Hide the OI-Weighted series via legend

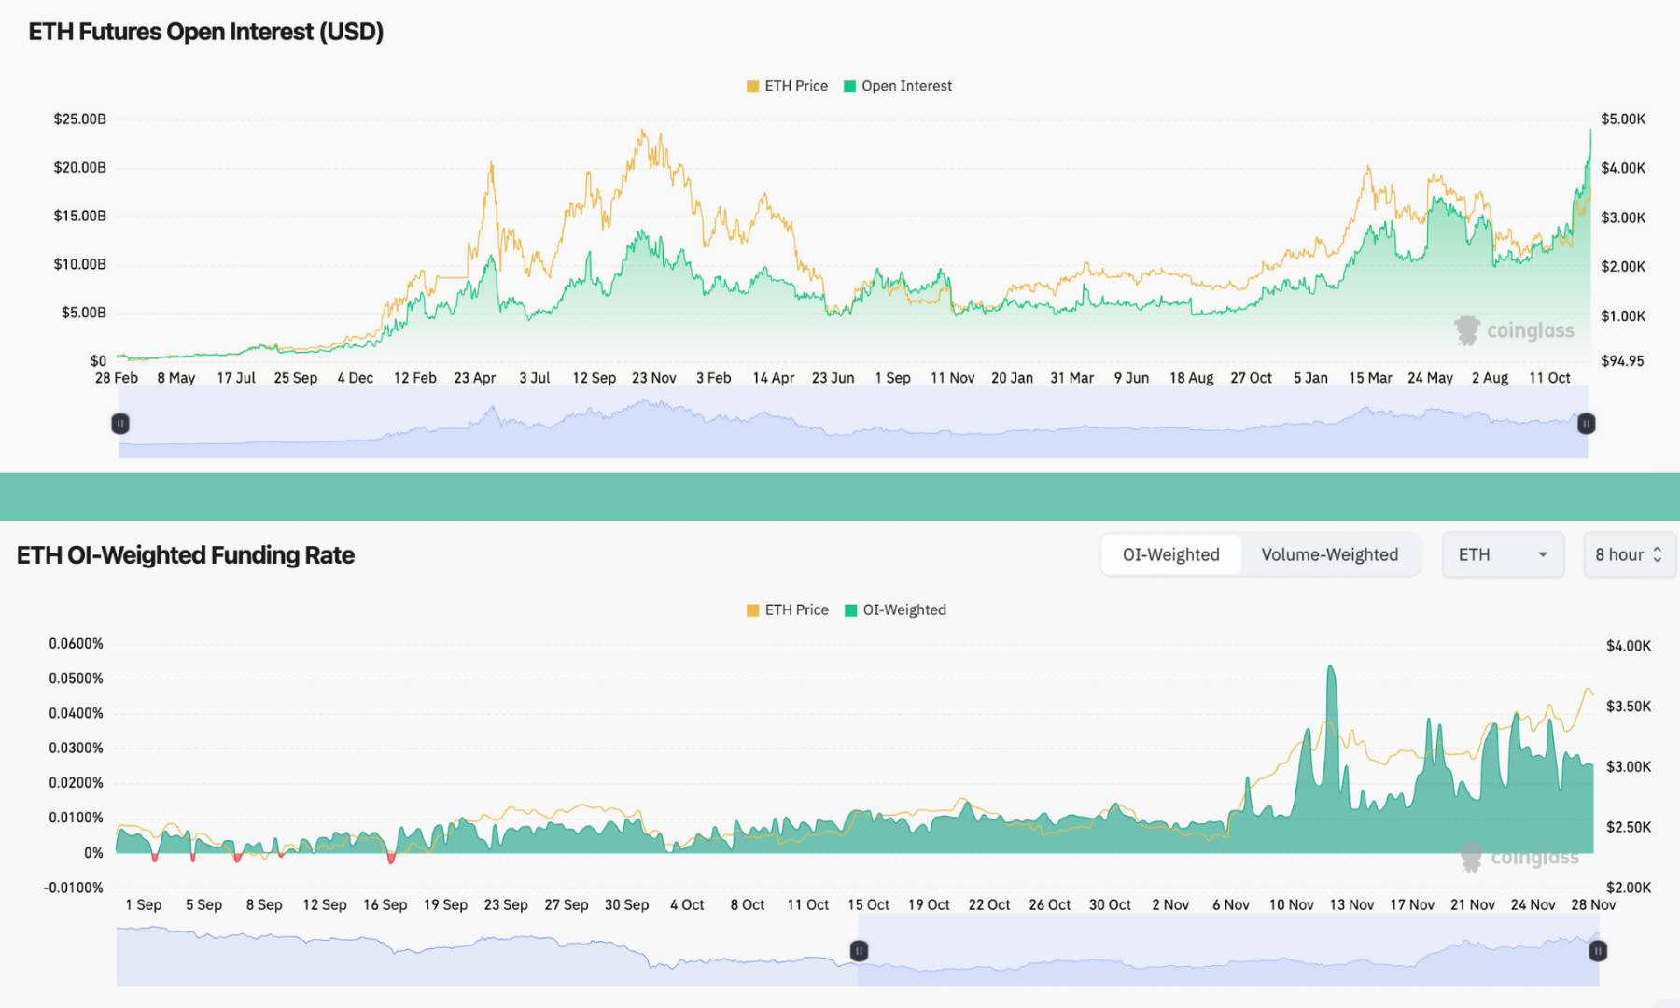click(895, 609)
